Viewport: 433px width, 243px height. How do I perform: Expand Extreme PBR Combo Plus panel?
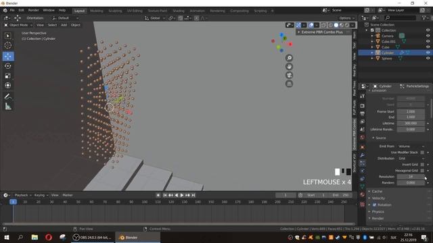tap(322, 32)
